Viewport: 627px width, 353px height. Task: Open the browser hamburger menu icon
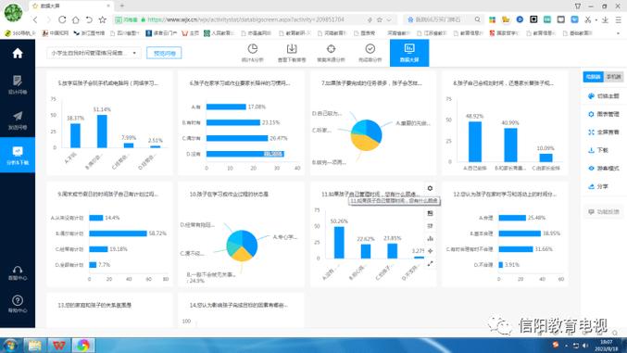point(619,19)
